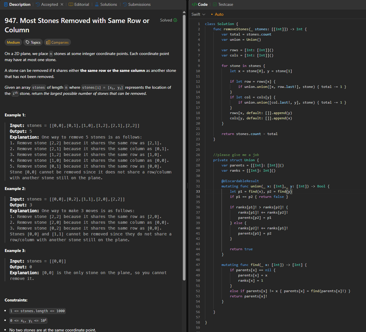The image size is (366, 332).
Task: Open the Solutions tab
Action: pyautogui.click(x=108, y=4)
